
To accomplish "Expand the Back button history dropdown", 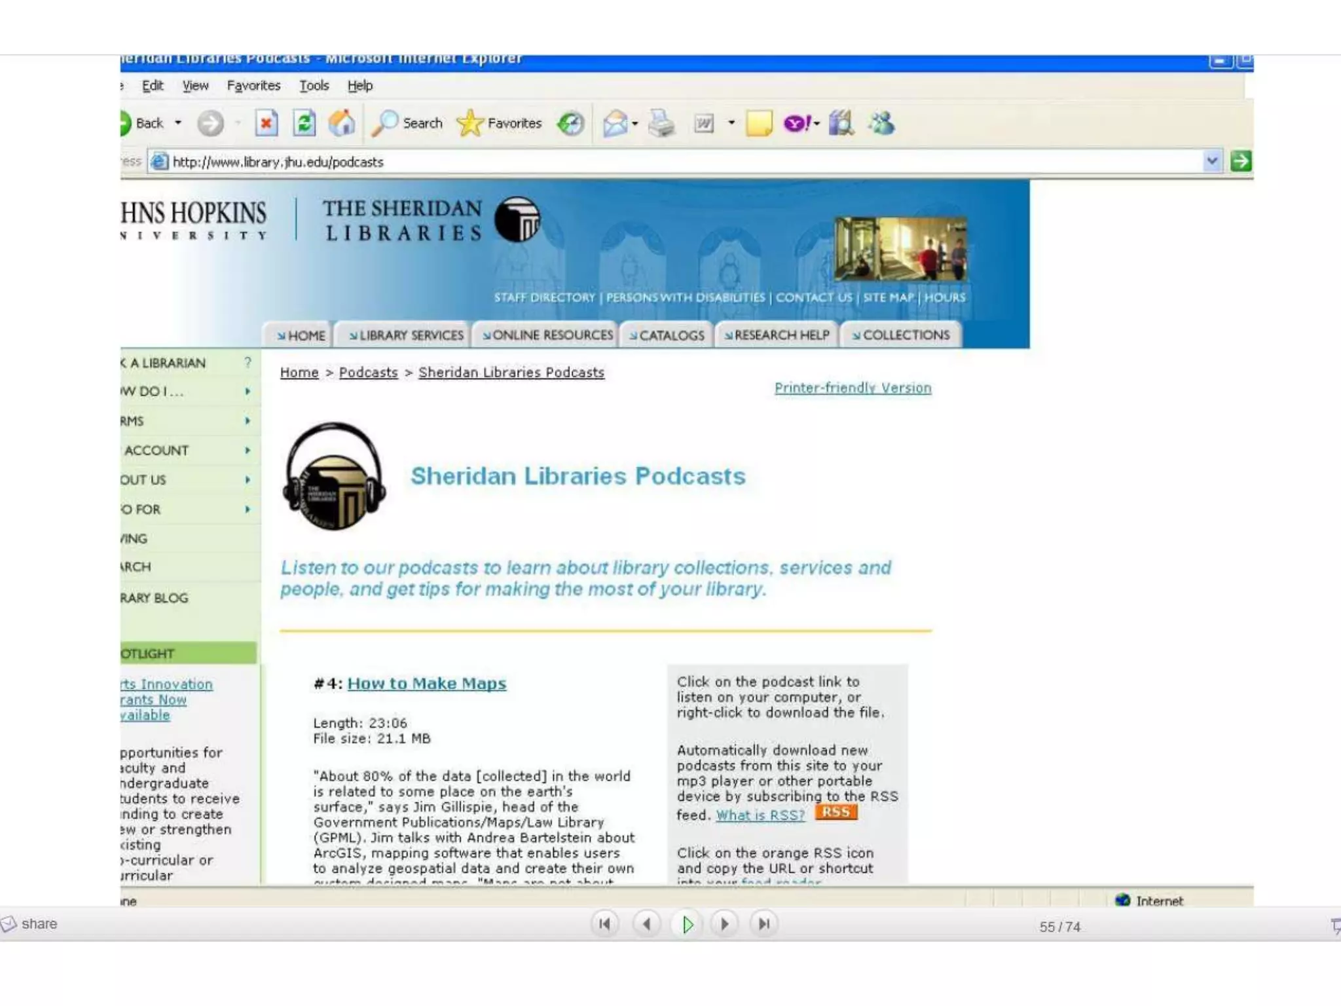I will [x=178, y=123].
